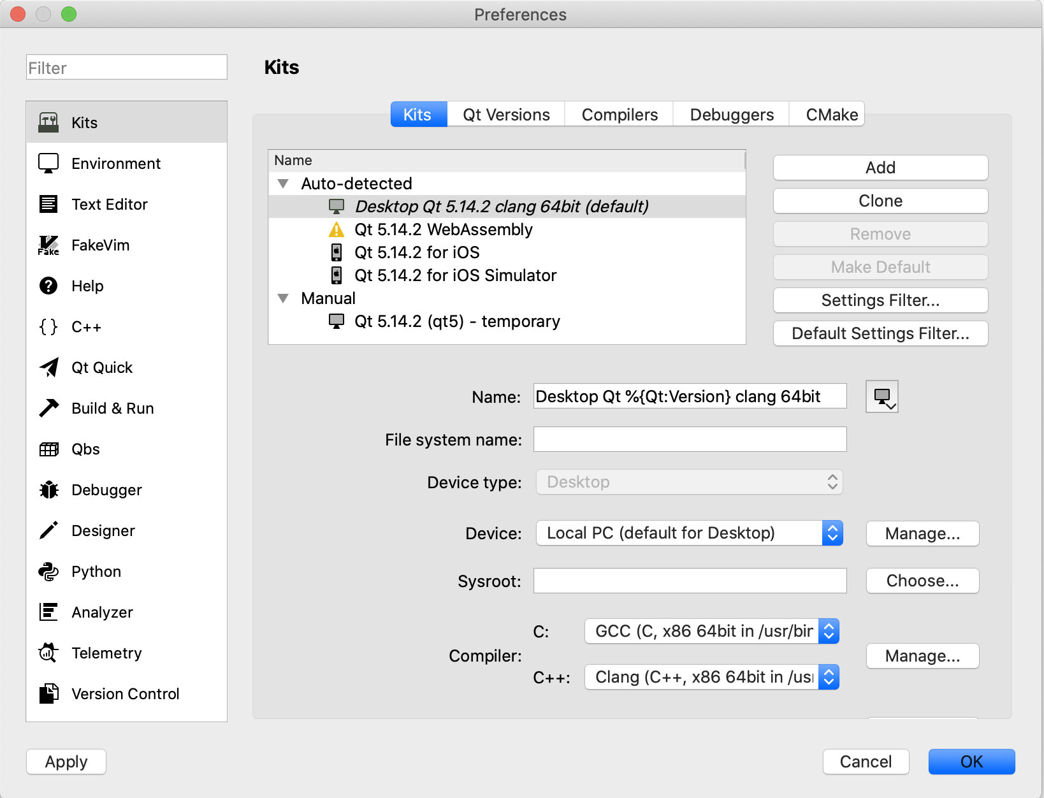This screenshot has width=1044, height=798.
Task: Click into the Sysroot path field
Action: 690,581
